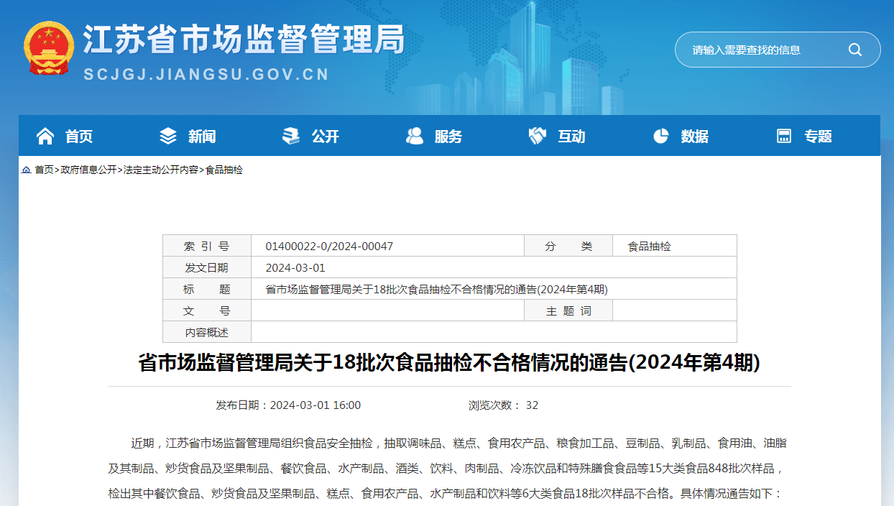Click the calculator icon beside 专题
The width and height of the screenshot is (894, 506).
point(784,136)
